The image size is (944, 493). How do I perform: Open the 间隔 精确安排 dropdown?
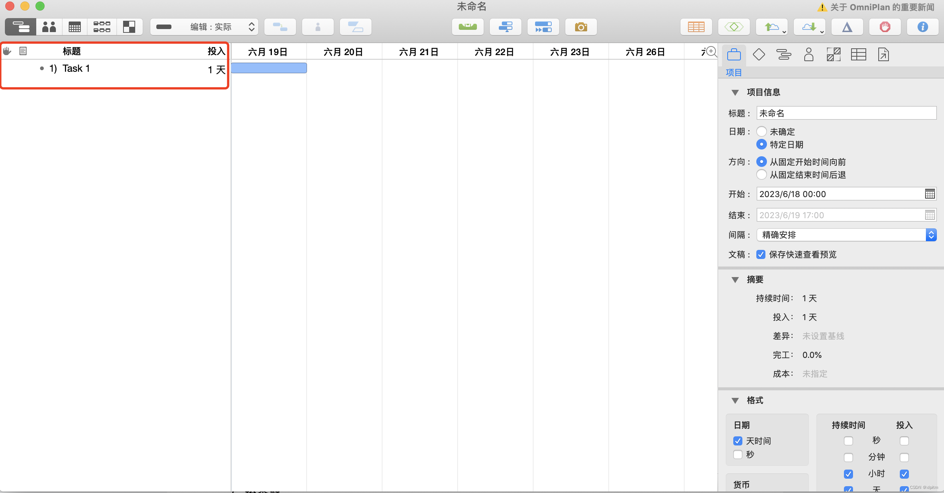point(846,235)
